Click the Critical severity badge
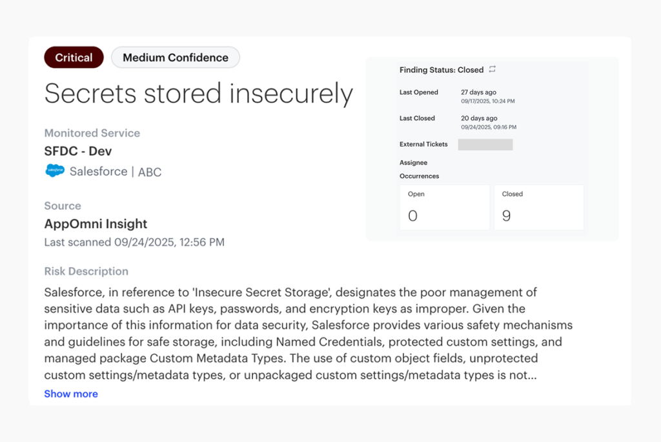Image resolution: width=661 pixels, height=442 pixels. coord(74,57)
